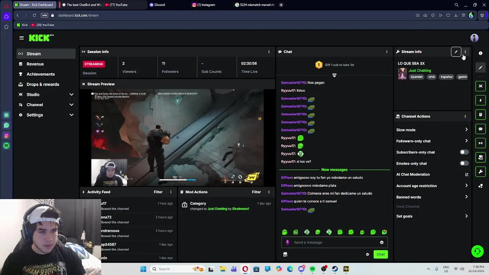
Task: Click the Send a message field
Action: tap(335, 242)
